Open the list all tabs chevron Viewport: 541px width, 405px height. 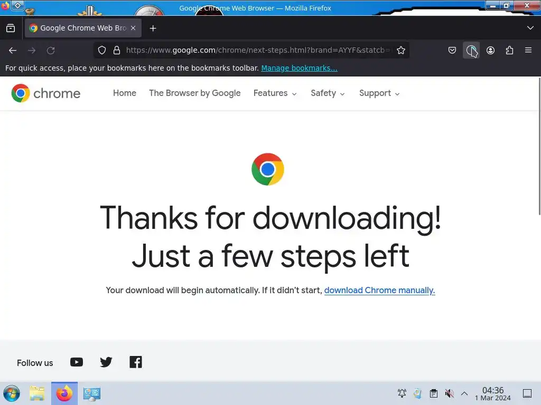pyautogui.click(x=530, y=28)
